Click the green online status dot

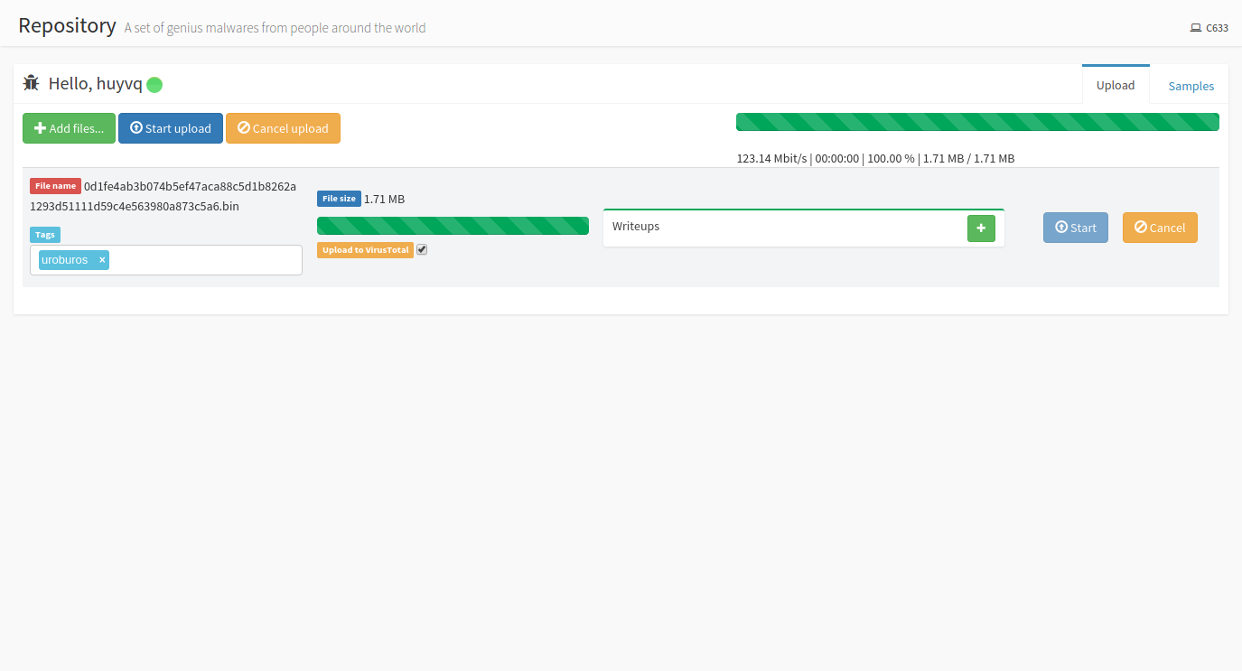[x=154, y=85]
